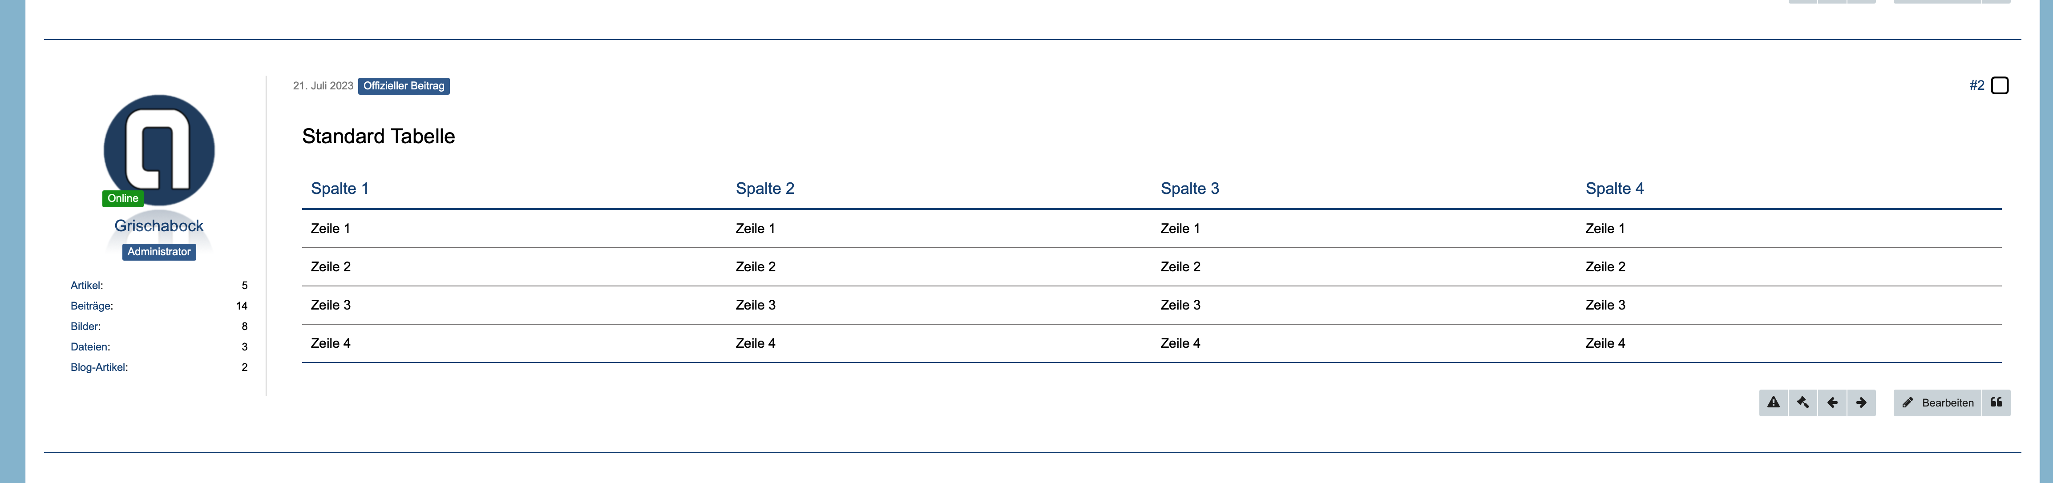
Task: Open the Beiträge stats link
Action: [x=92, y=306]
